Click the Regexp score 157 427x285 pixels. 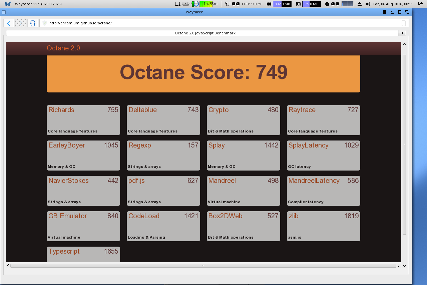pos(193,145)
